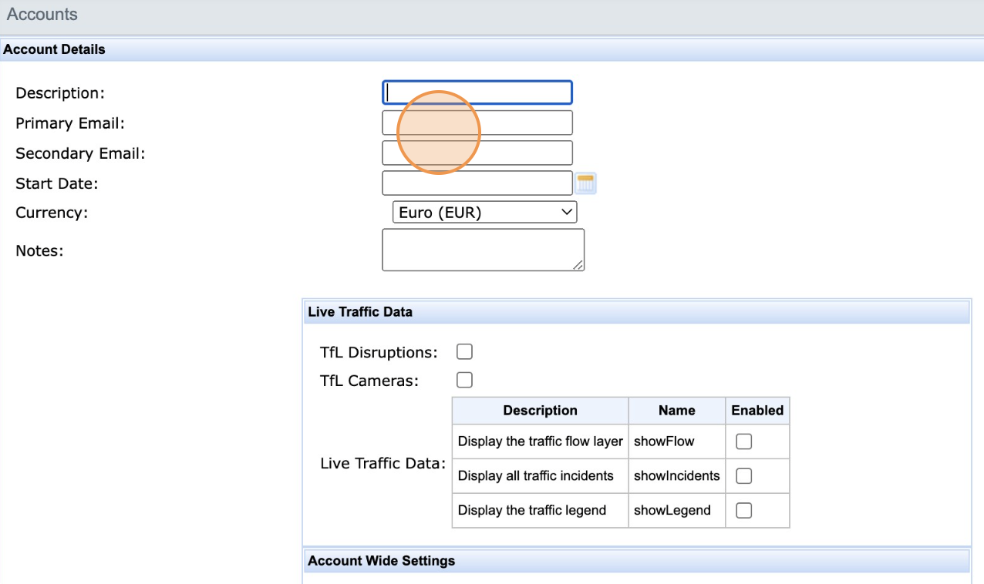Click the Enabled column header in table
Screen dimensions: 984x584
click(757, 411)
